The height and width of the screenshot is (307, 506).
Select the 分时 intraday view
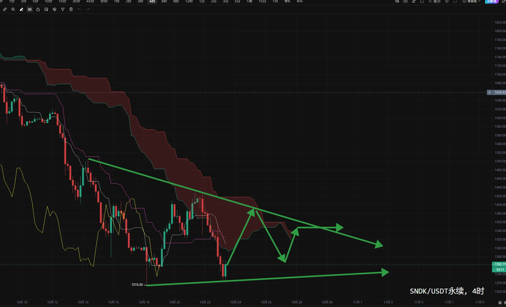[x=104, y=1]
